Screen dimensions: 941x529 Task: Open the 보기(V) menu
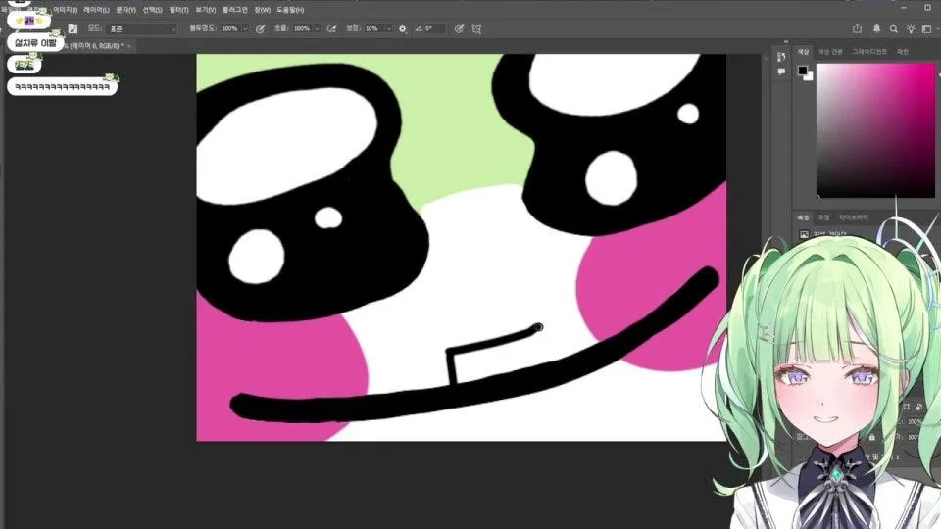pyautogui.click(x=205, y=10)
